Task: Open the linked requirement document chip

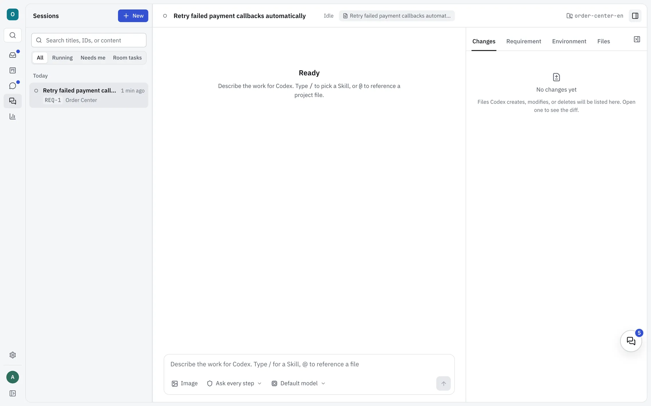Action: (x=397, y=16)
